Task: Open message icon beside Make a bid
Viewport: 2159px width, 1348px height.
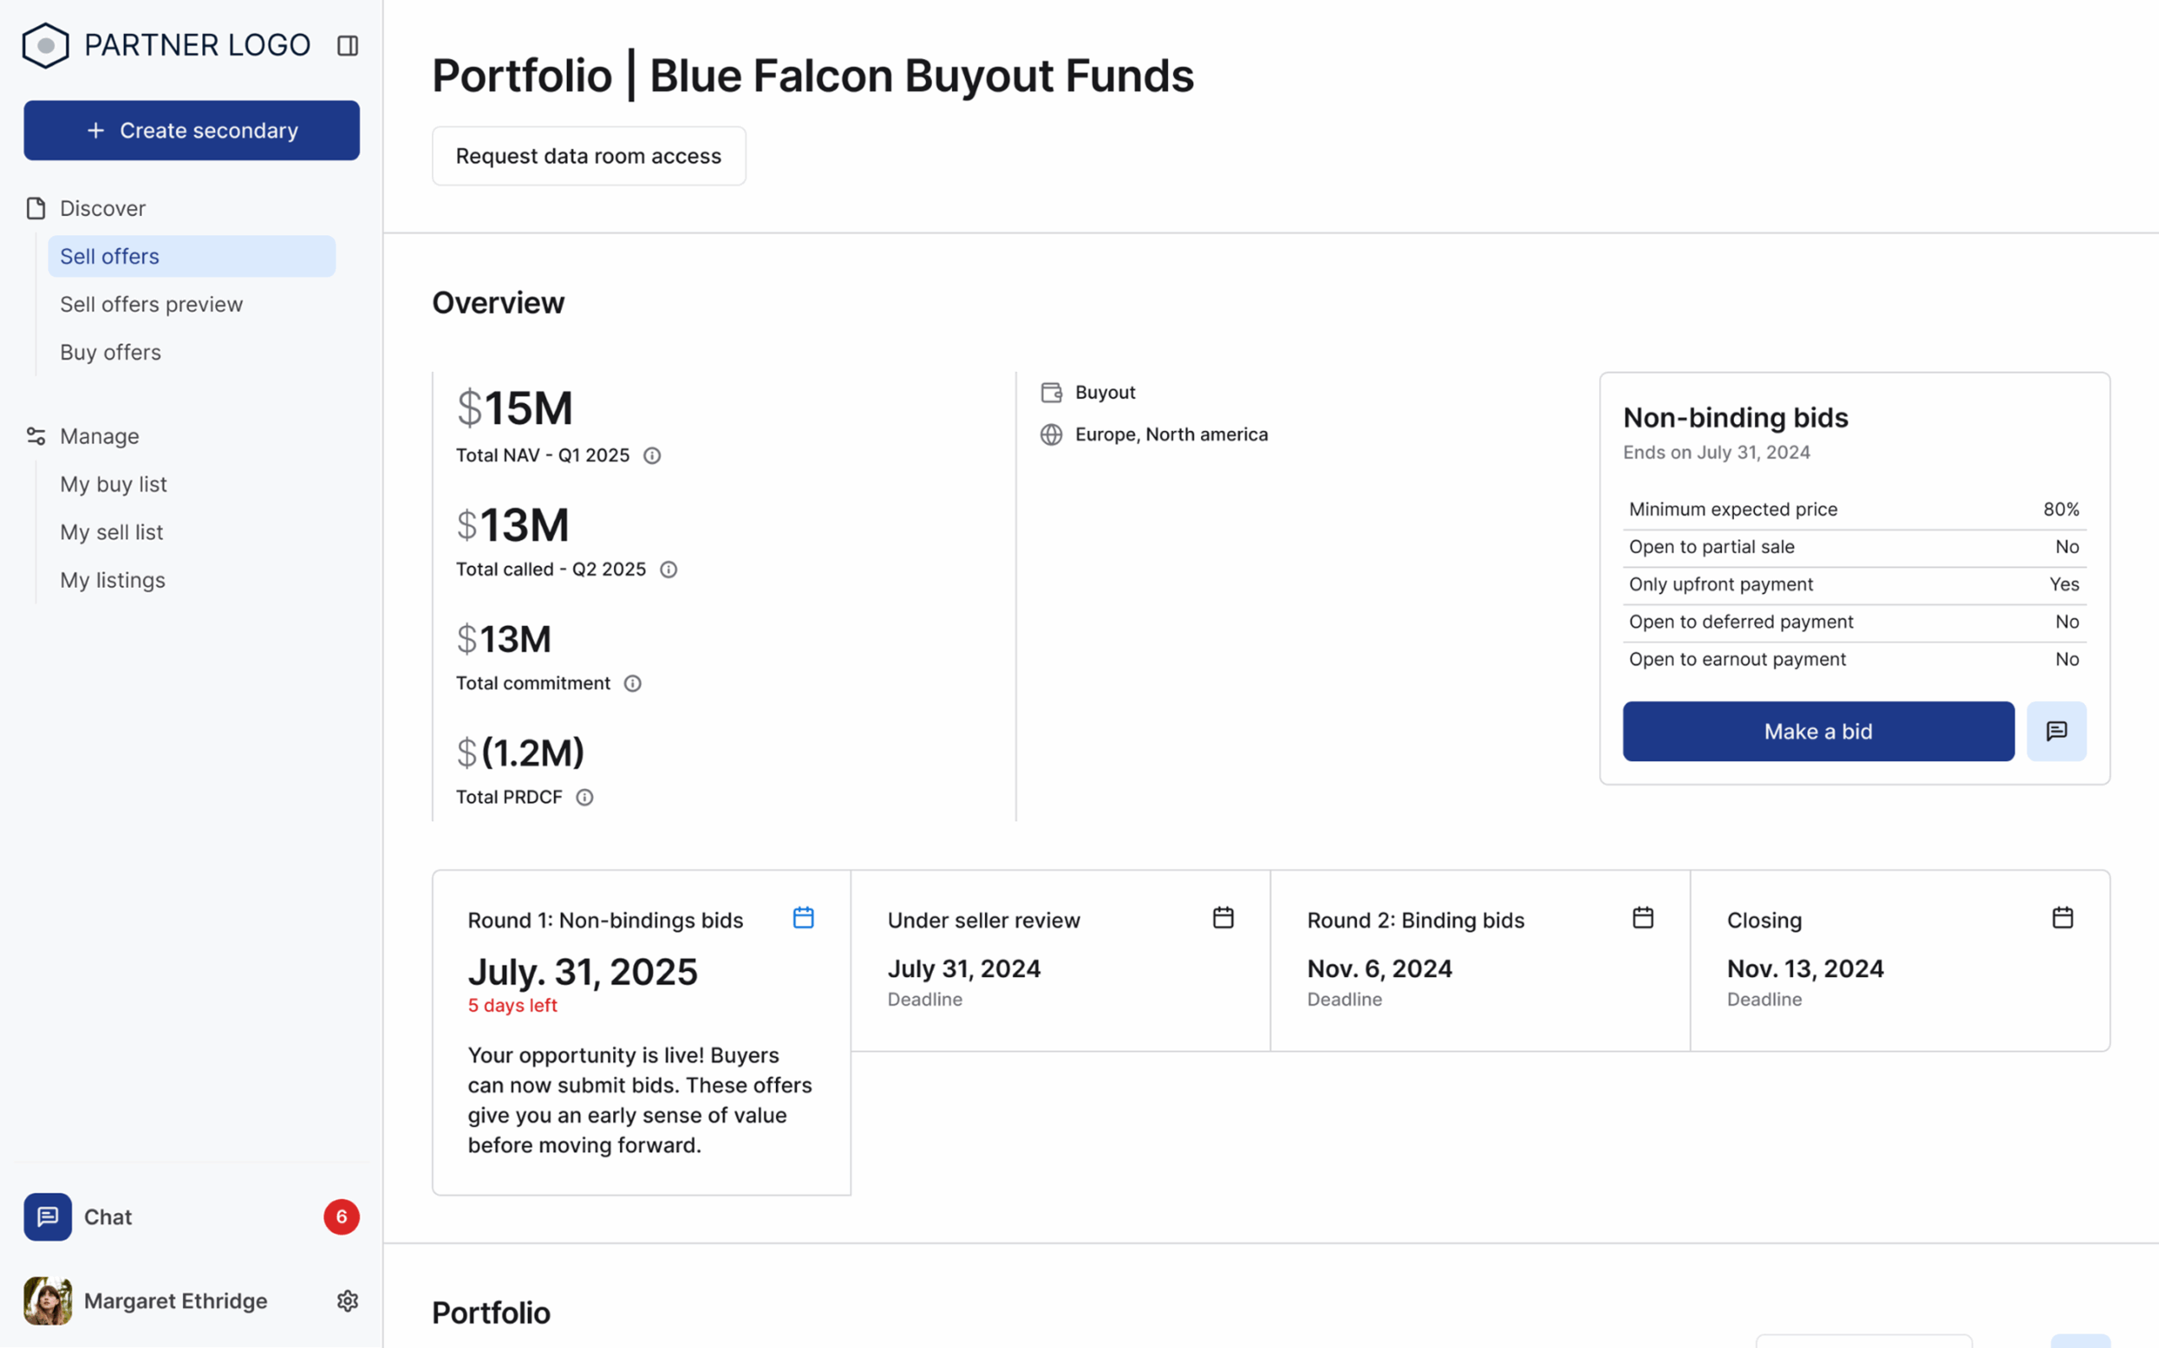Action: point(2055,731)
